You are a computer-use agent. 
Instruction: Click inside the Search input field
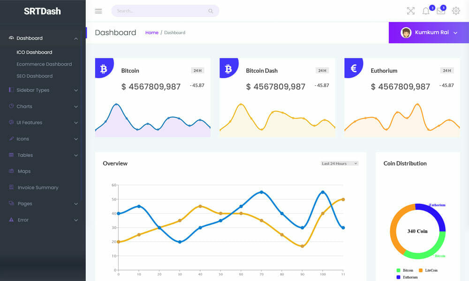pyautogui.click(x=159, y=11)
